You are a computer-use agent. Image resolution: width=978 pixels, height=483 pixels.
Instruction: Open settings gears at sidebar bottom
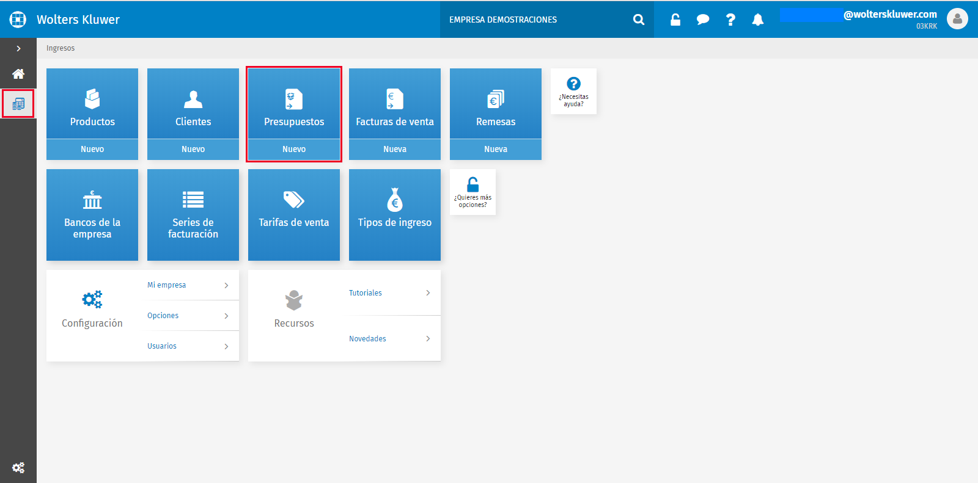[x=18, y=468]
